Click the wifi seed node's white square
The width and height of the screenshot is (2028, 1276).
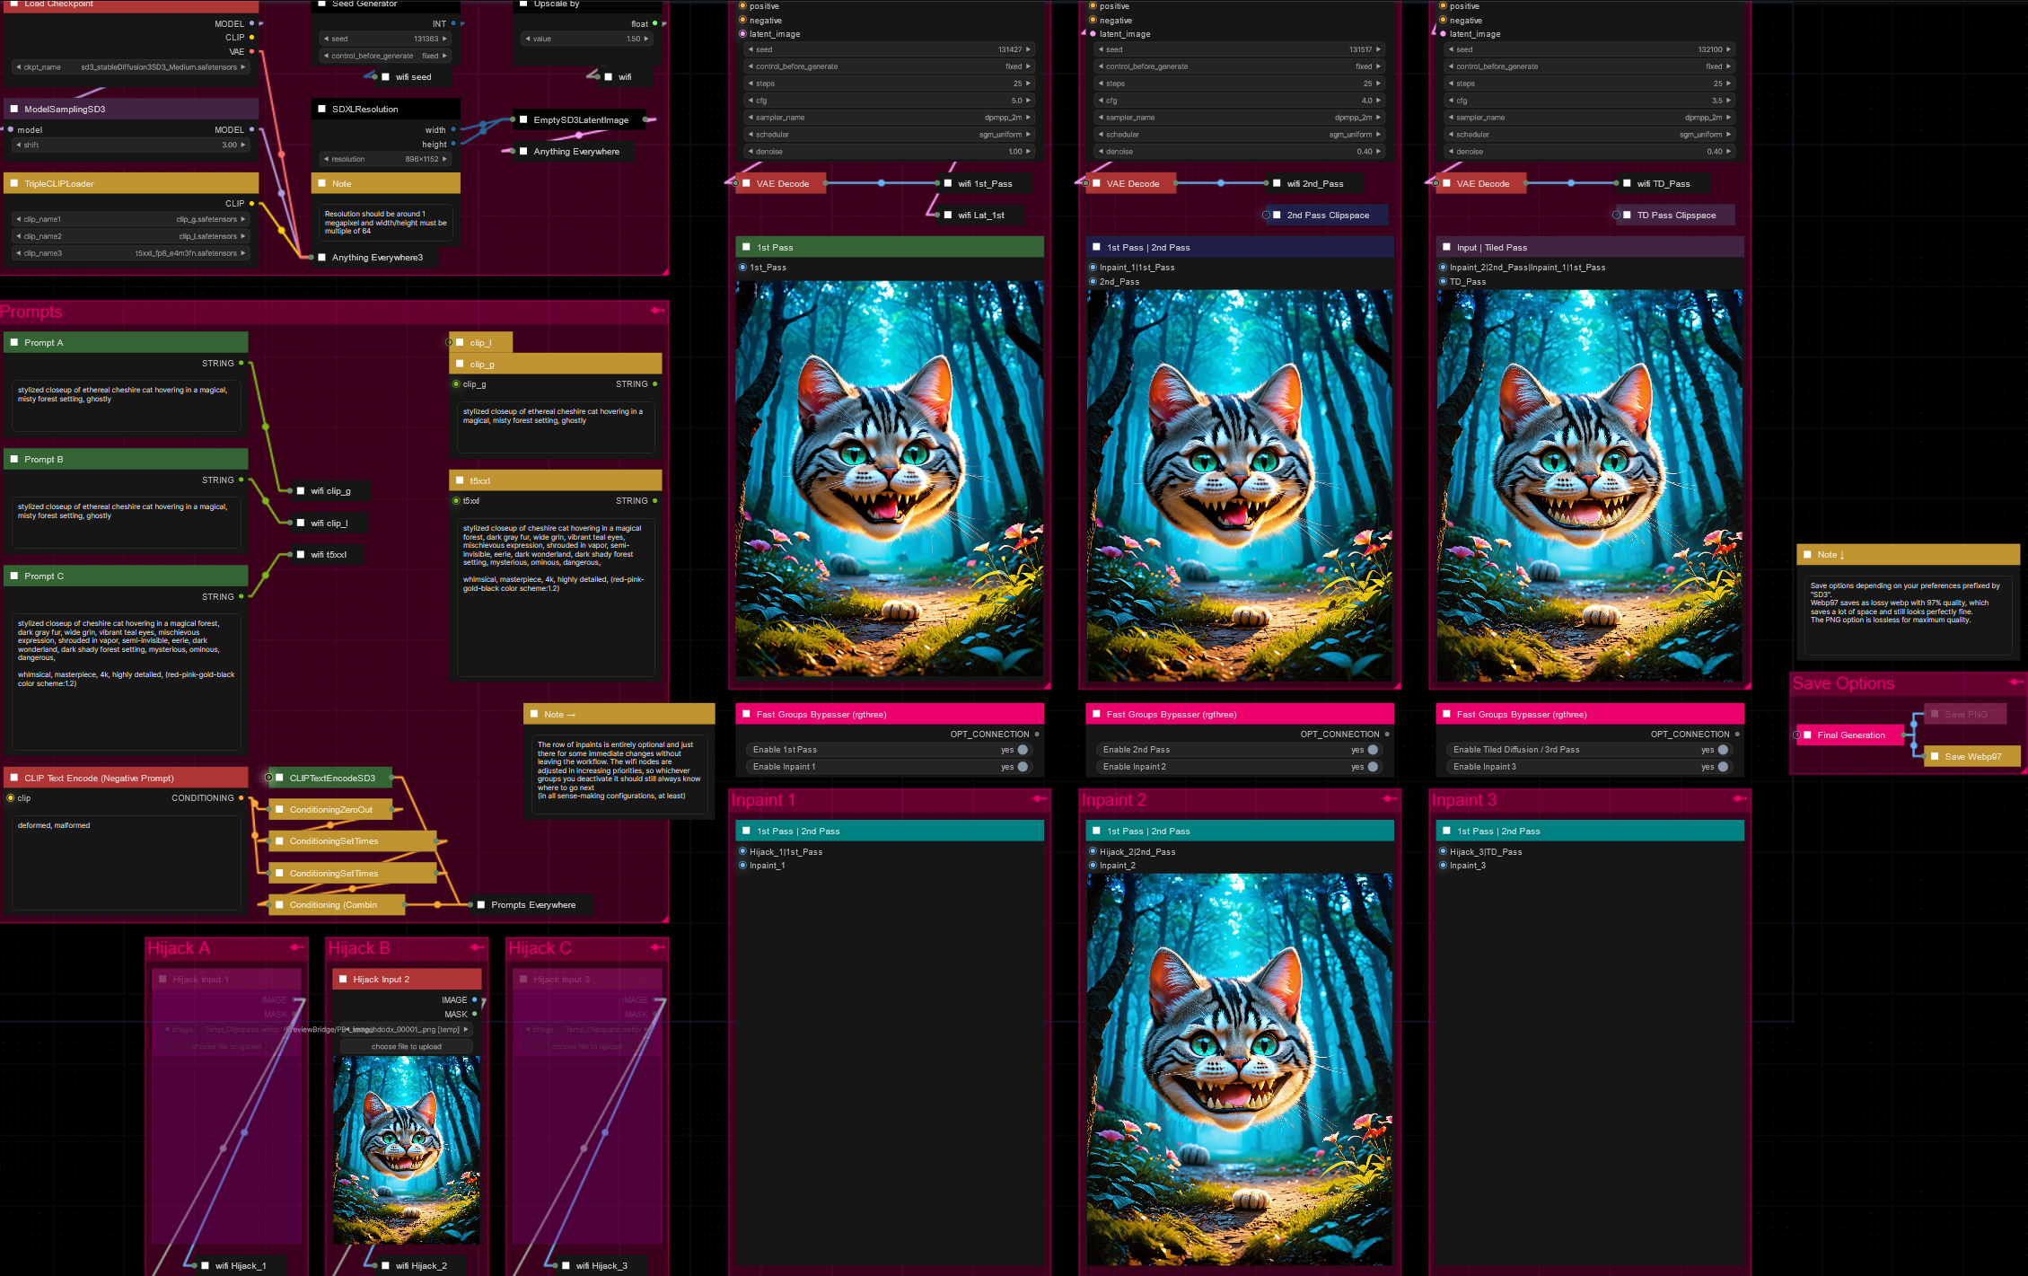coord(386,76)
